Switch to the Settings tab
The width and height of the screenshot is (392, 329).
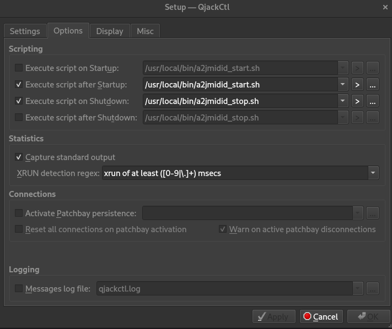(25, 31)
